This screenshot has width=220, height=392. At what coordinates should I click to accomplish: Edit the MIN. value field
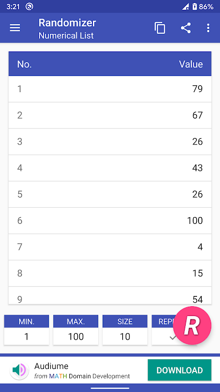26,337
